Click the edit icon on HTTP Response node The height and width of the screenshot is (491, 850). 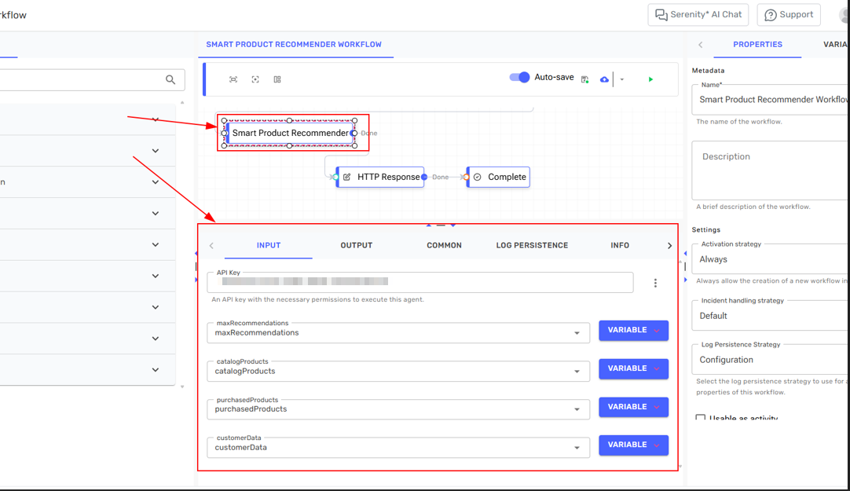click(348, 177)
